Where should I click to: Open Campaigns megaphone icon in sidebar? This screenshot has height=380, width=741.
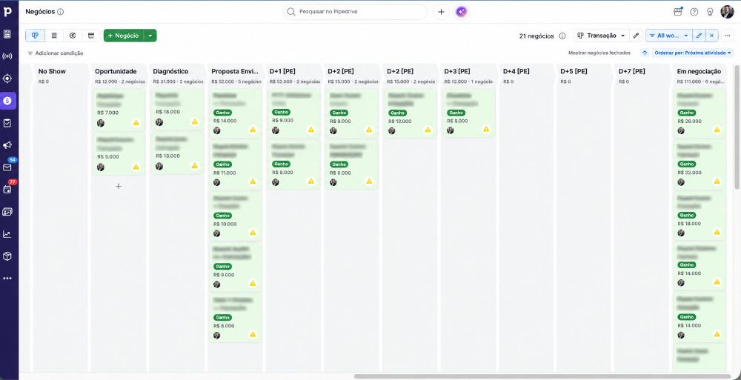coord(7,145)
